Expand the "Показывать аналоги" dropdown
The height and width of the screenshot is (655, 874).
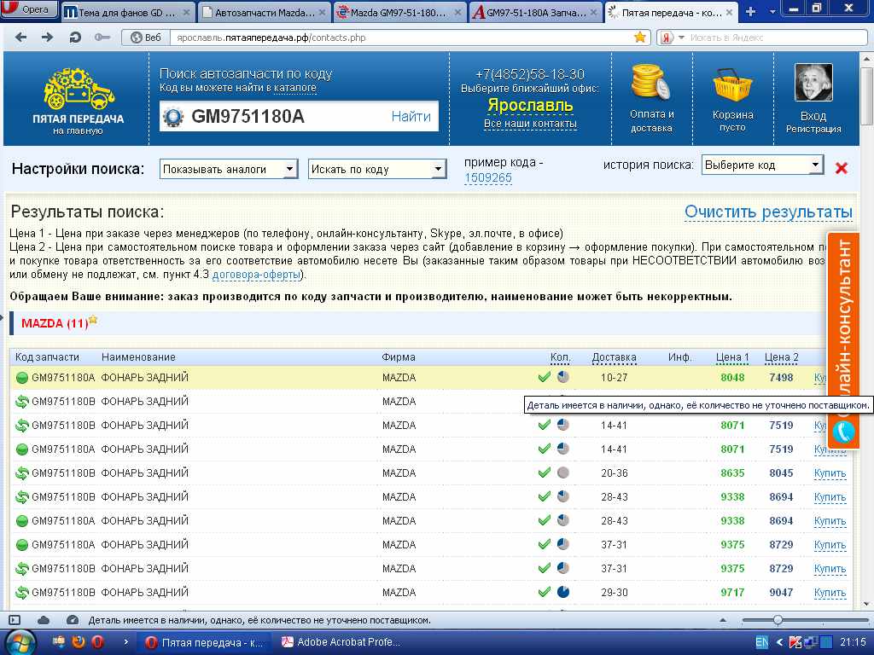click(x=229, y=169)
